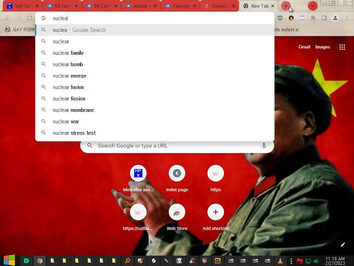Image resolution: width=354 pixels, height=266 pixels.
Task: Go back one page
Action: tap(8, 18)
